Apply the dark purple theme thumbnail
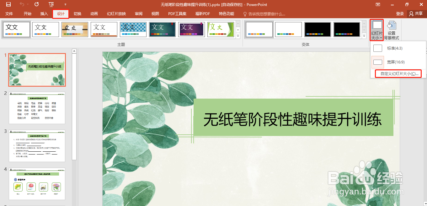 coord(191,29)
